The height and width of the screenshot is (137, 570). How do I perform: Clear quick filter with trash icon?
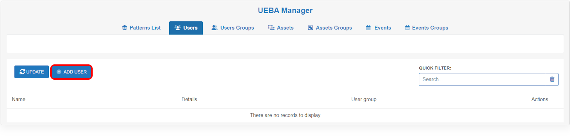[x=552, y=79]
